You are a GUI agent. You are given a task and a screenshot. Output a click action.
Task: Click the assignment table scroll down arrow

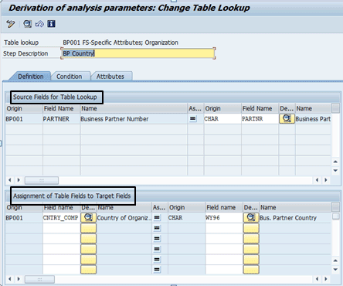pos(335,270)
